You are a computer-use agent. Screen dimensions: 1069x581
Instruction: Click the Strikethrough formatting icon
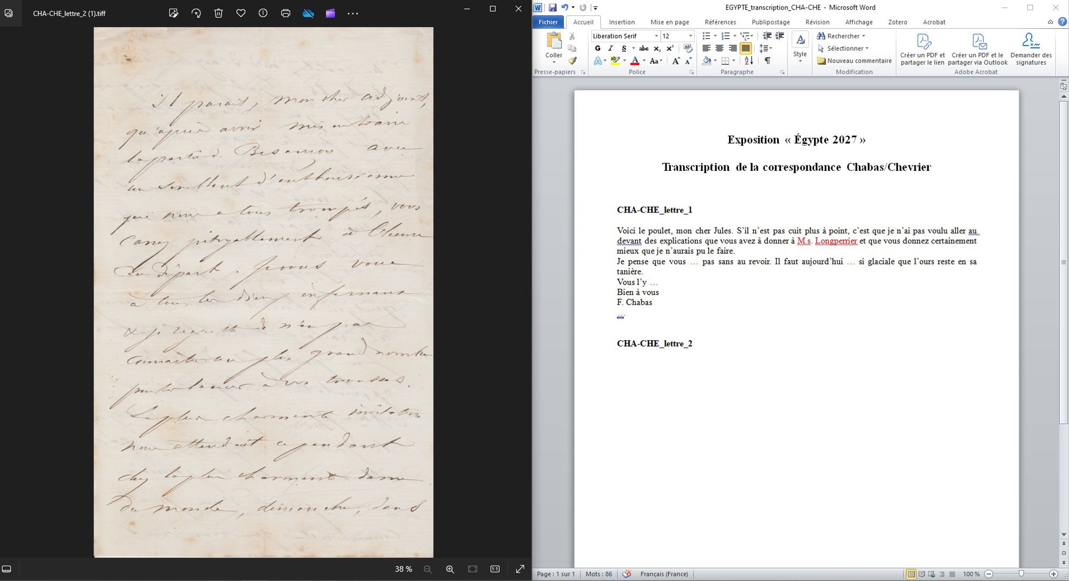[642, 48]
